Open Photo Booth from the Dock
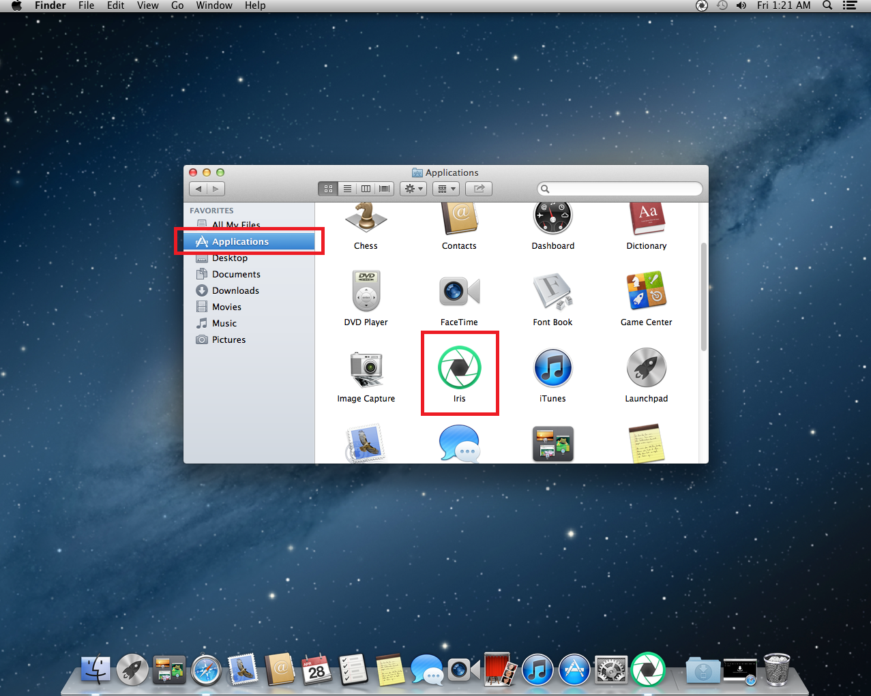The image size is (871, 696). point(501,669)
